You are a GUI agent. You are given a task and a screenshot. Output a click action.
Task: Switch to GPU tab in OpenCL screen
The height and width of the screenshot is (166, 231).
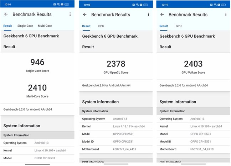pyautogui.click(x=101, y=26)
